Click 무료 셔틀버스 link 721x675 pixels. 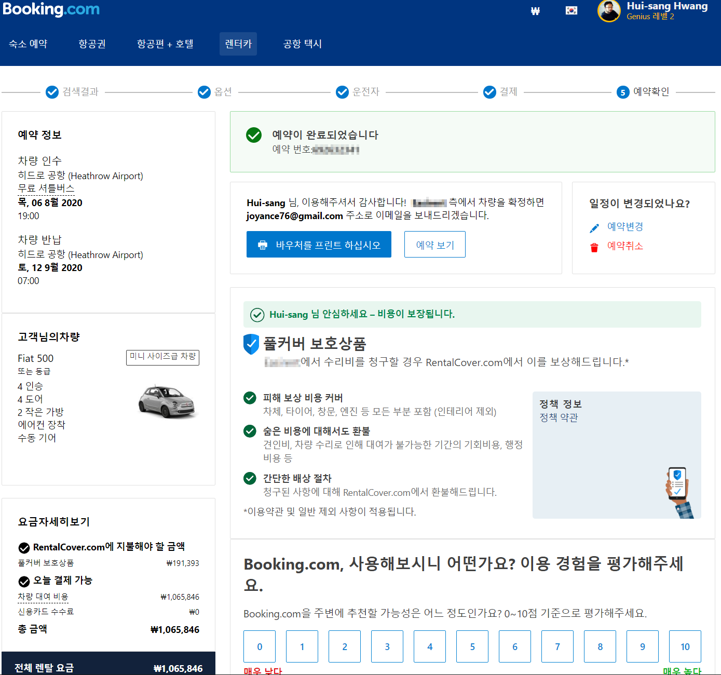tap(46, 188)
